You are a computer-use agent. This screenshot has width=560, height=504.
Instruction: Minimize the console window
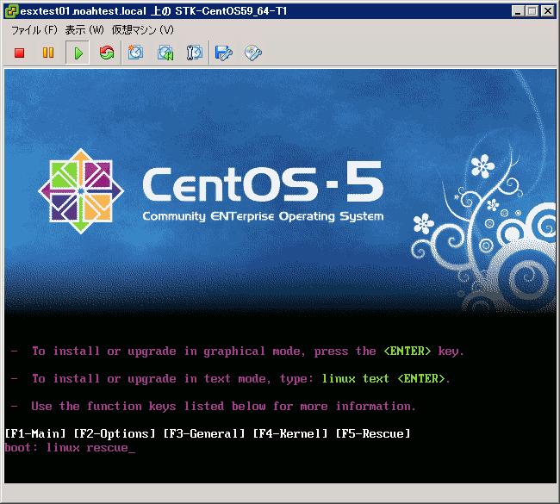pyautogui.click(x=518, y=11)
